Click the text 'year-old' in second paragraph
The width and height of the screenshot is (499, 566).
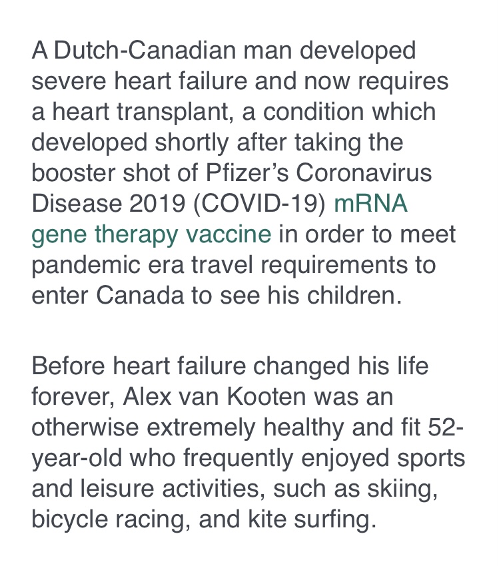coord(77,459)
